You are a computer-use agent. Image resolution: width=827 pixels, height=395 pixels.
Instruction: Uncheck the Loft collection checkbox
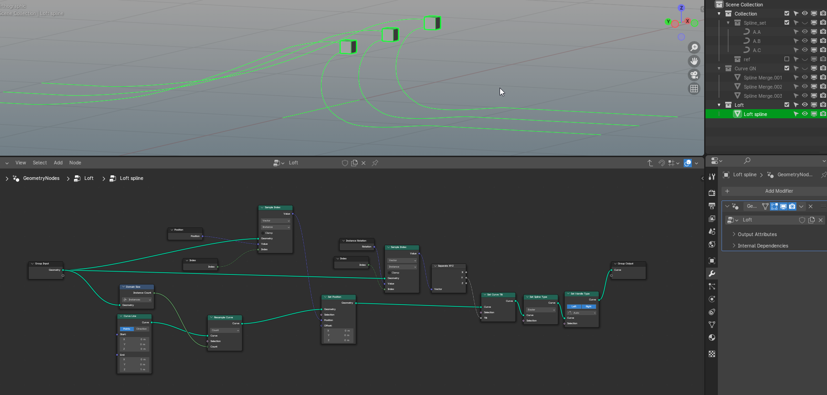tap(787, 105)
